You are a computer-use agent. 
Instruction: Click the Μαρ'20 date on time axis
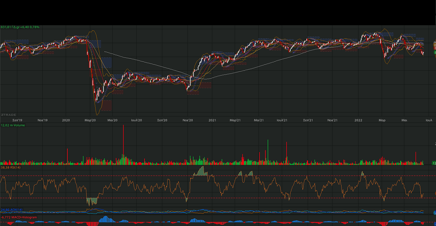pos(90,120)
